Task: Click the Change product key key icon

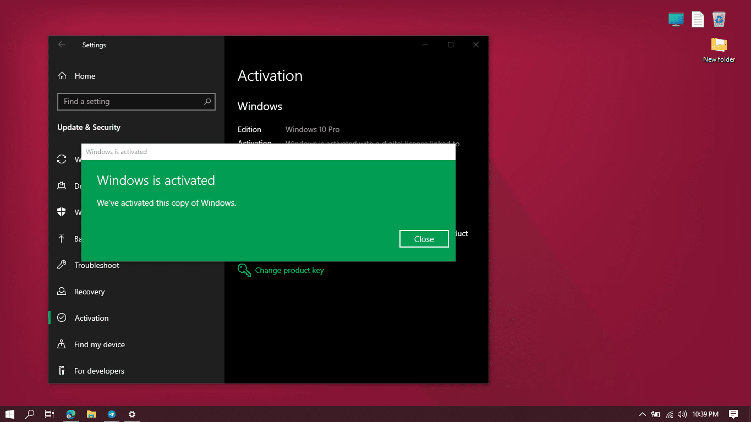Action: pos(244,270)
